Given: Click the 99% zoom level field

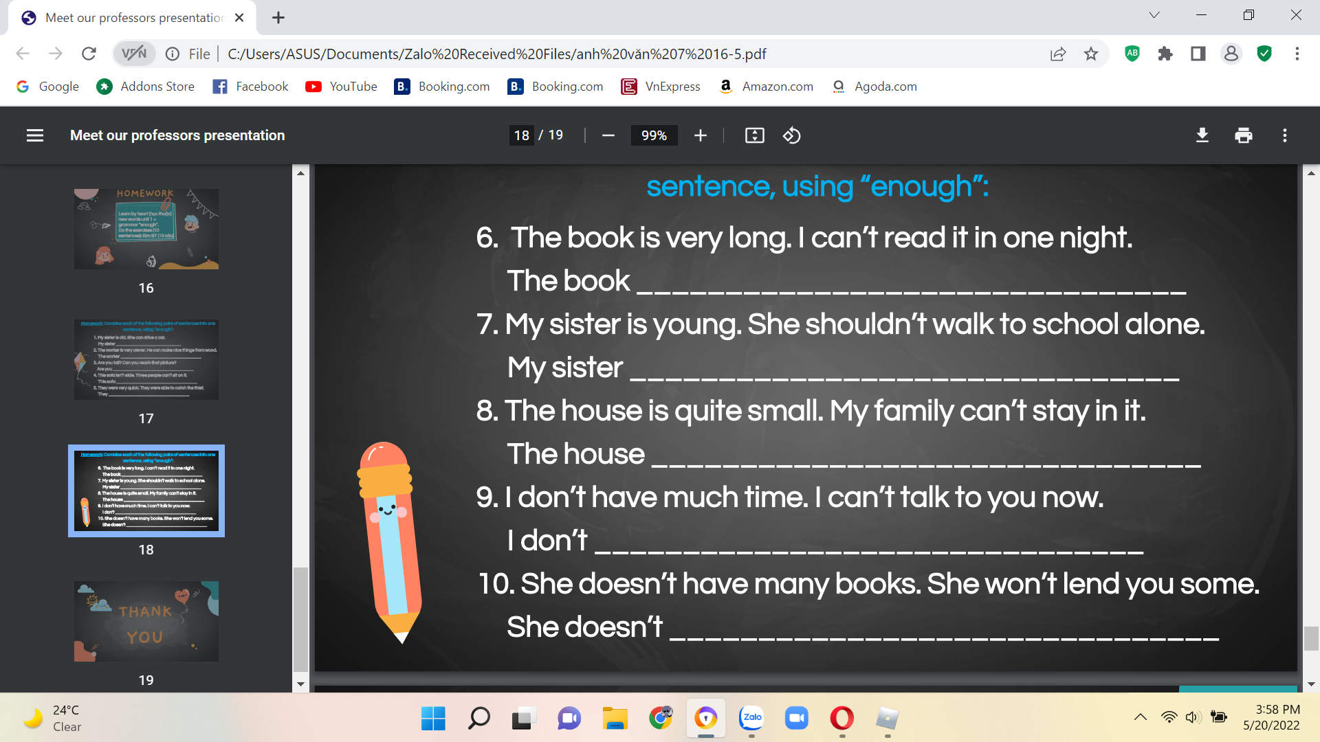Looking at the screenshot, I should pyautogui.click(x=654, y=135).
